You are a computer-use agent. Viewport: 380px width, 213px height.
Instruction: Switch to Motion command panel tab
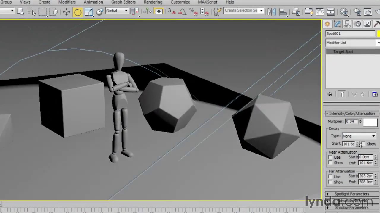(x=358, y=24)
